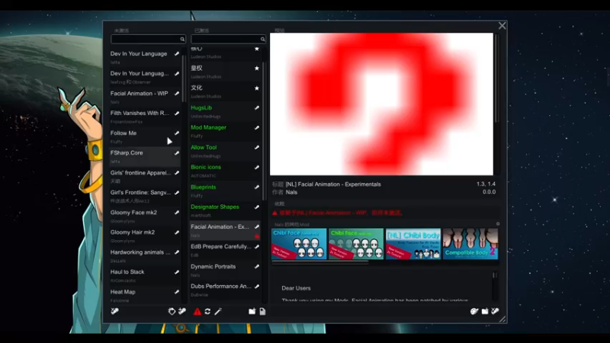Click the mod version number 0.0.0
Viewport: 610px width, 343px height.
coord(489,192)
